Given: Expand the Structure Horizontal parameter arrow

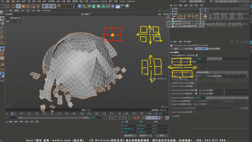Looking at the screenshot, I should pyautogui.click(x=170, y=90).
